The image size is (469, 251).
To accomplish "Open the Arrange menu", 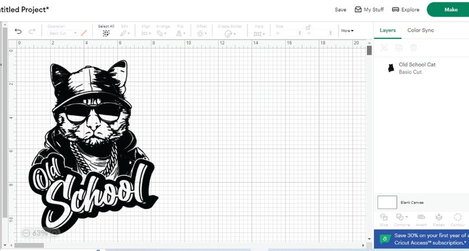I will click(162, 34).
